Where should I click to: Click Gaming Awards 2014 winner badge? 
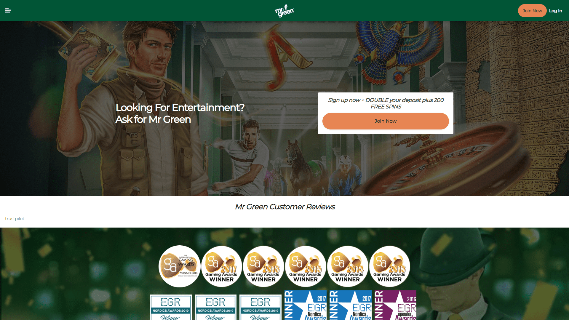(x=348, y=266)
